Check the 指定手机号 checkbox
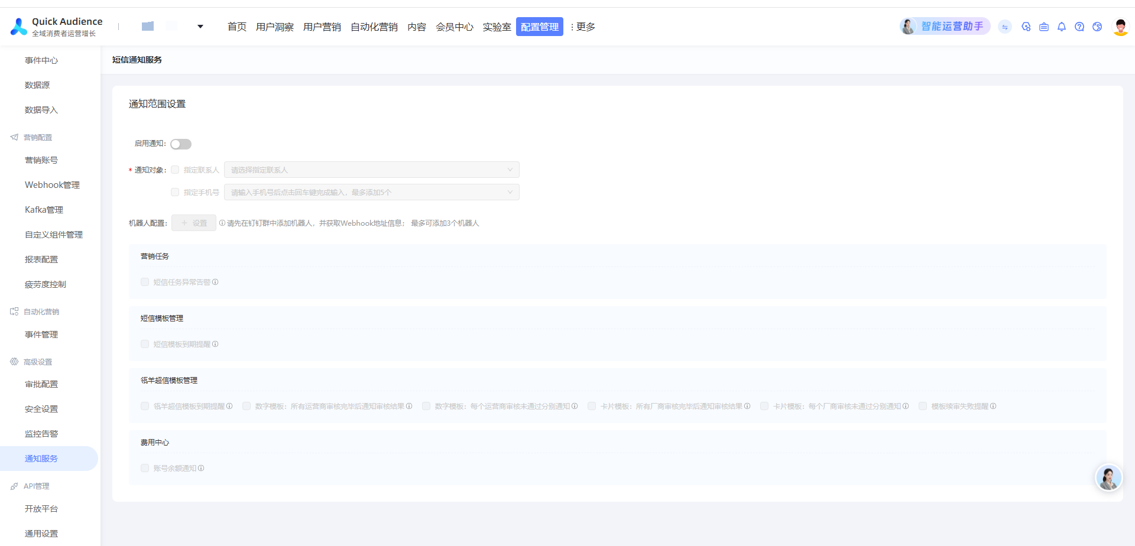Image resolution: width=1135 pixels, height=546 pixels. click(175, 193)
